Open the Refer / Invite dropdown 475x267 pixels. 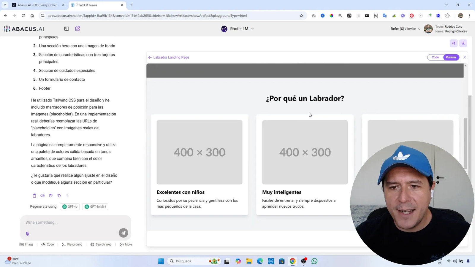(x=405, y=28)
